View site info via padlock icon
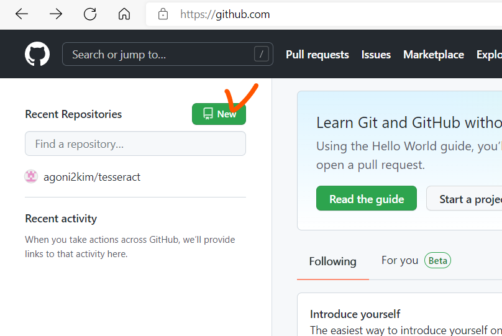Viewport: 502px width, 336px height. [x=163, y=14]
